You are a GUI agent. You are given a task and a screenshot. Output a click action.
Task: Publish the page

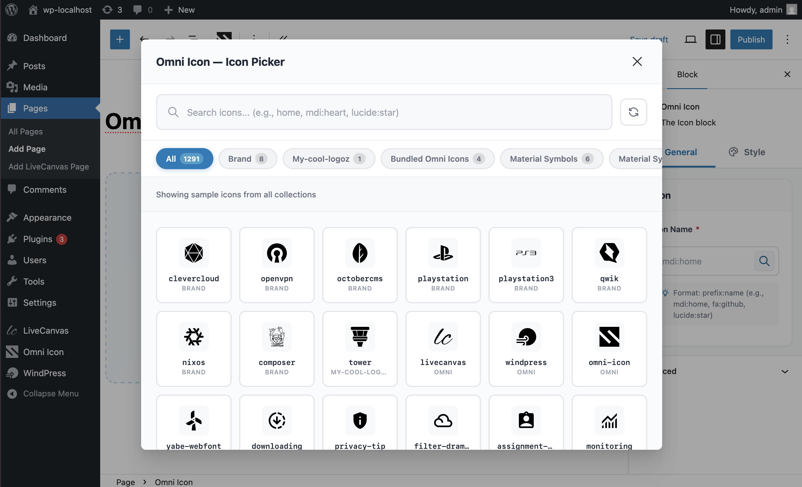(x=751, y=39)
